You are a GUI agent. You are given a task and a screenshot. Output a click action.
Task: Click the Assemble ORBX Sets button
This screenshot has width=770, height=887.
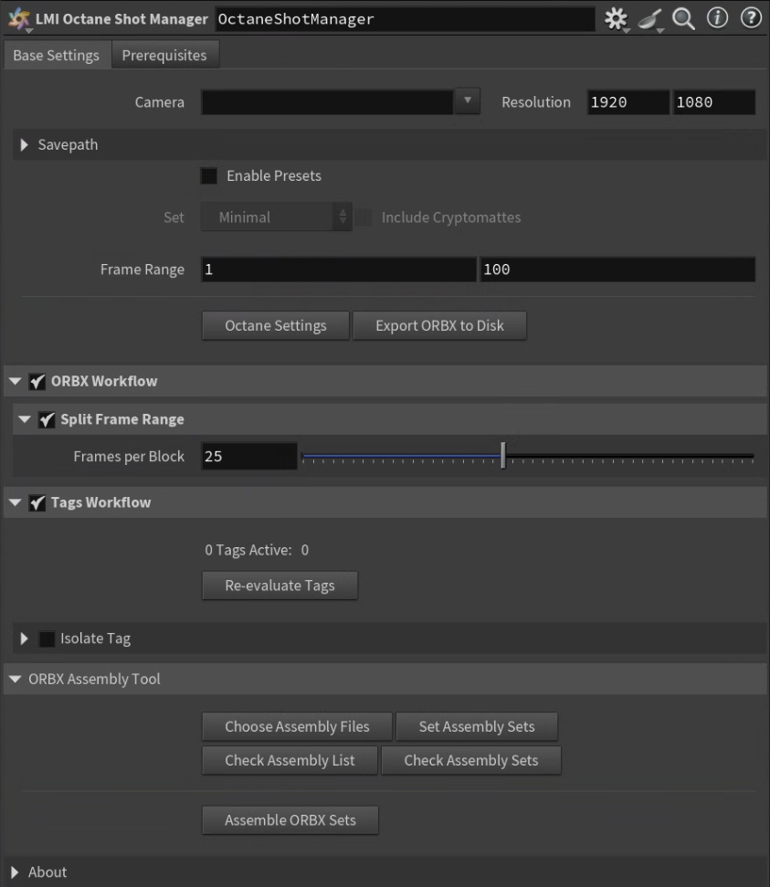click(290, 820)
